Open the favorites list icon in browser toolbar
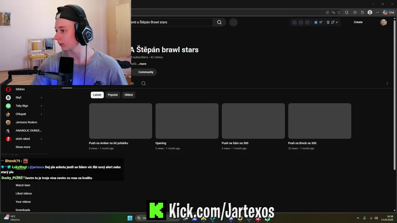The height and width of the screenshot is (223, 397). [355, 12]
